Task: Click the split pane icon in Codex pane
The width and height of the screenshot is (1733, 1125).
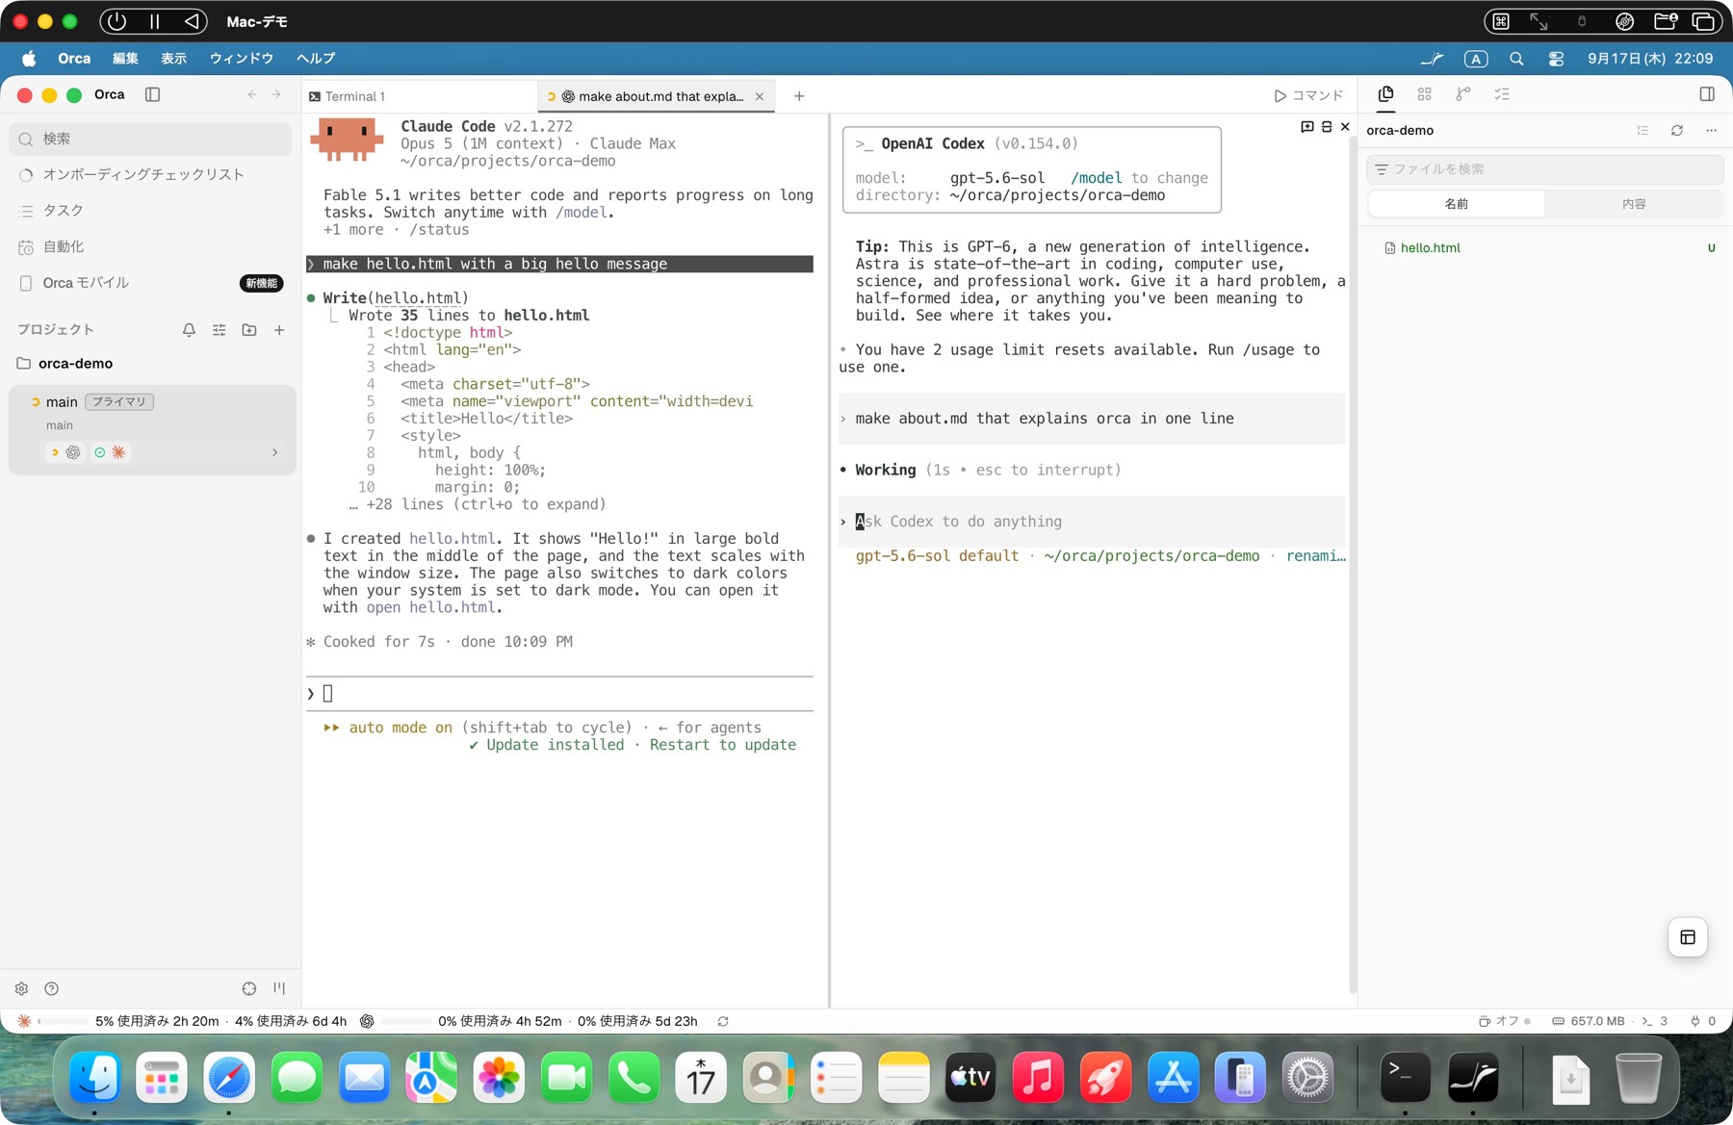Action: coord(1327,127)
